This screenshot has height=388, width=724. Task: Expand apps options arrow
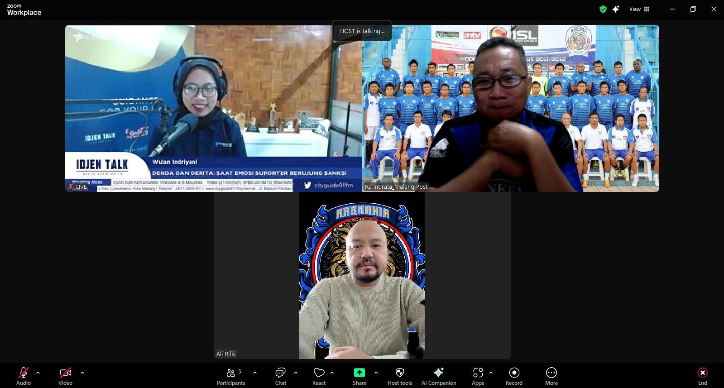[491, 373]
